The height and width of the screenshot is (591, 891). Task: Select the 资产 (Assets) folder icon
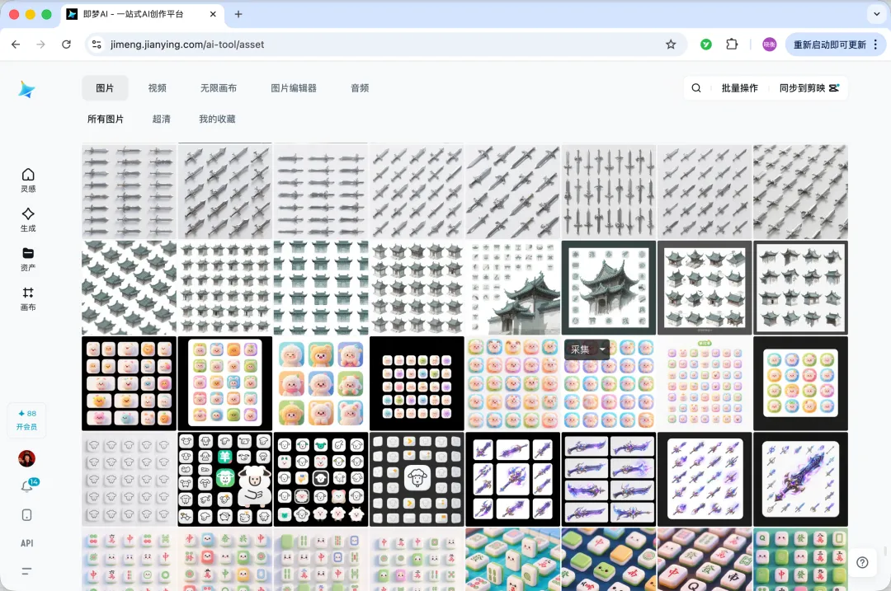[28, 259]
